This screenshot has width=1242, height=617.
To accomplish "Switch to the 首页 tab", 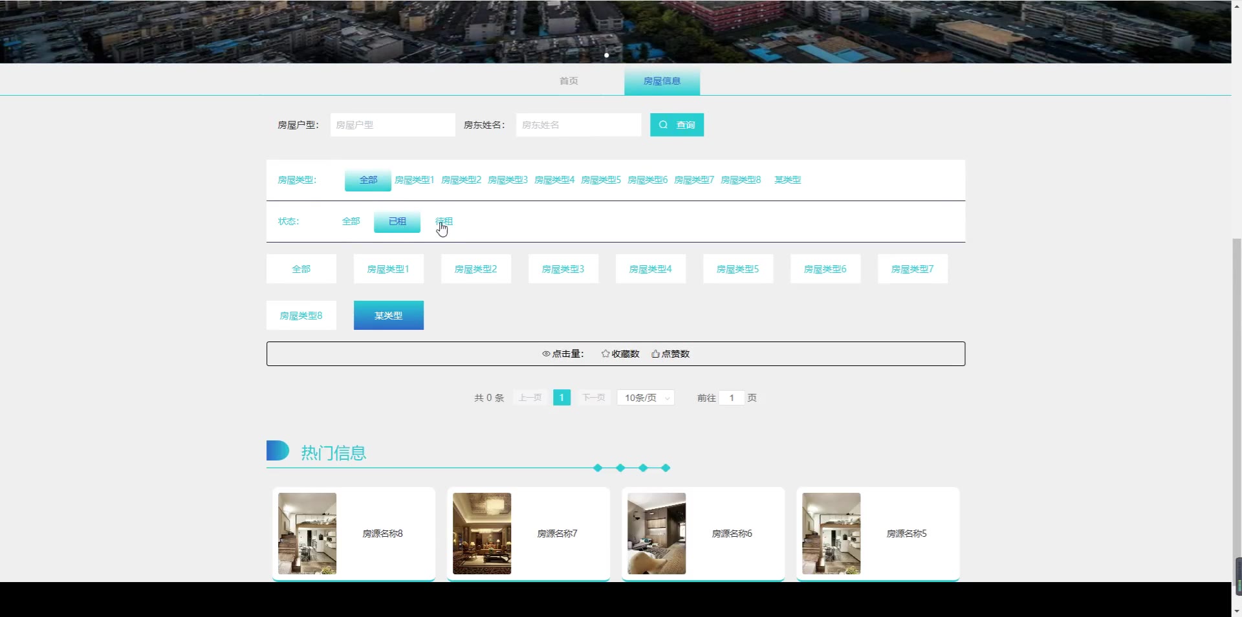I will point(569,81).
